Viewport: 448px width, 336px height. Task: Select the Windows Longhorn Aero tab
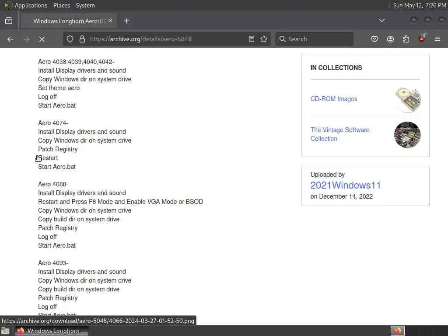click(x=69, y=21)
